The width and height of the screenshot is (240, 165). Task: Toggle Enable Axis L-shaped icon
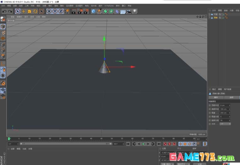coord(3,64)
